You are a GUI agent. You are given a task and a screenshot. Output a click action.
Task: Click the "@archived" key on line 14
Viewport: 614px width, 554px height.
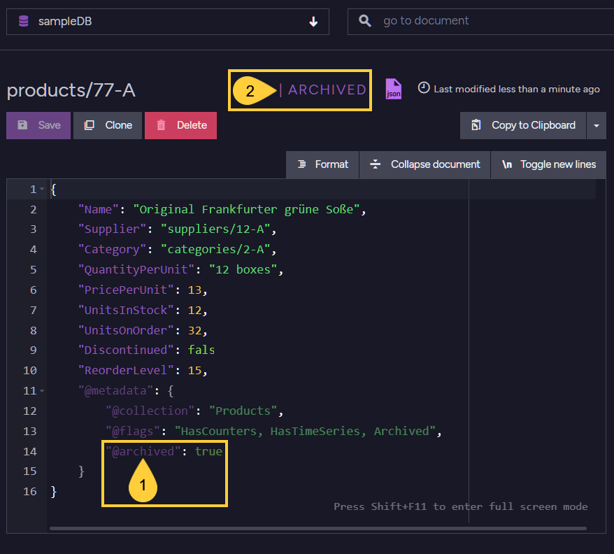143,451
